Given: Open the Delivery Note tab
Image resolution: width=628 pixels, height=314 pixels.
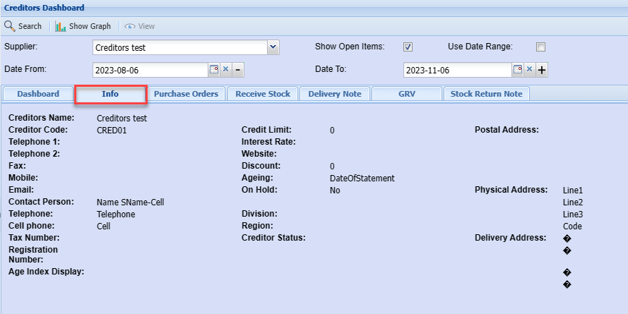Looking at the screenshot, I should coord(335,94).
